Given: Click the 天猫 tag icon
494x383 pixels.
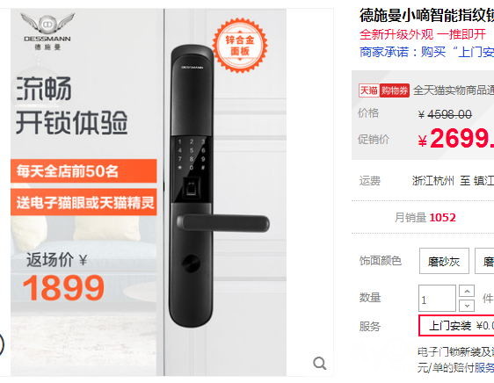Looking at the screenshot, I should click(x=368, y=90).
